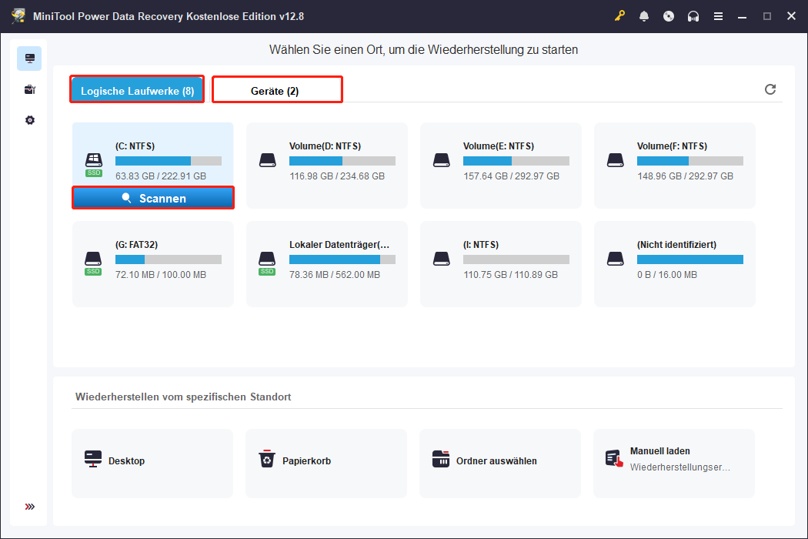Screen dimensions: 808x539
Task: Select the I: NTFS drive icon
Action: click(x=442, y=259)
